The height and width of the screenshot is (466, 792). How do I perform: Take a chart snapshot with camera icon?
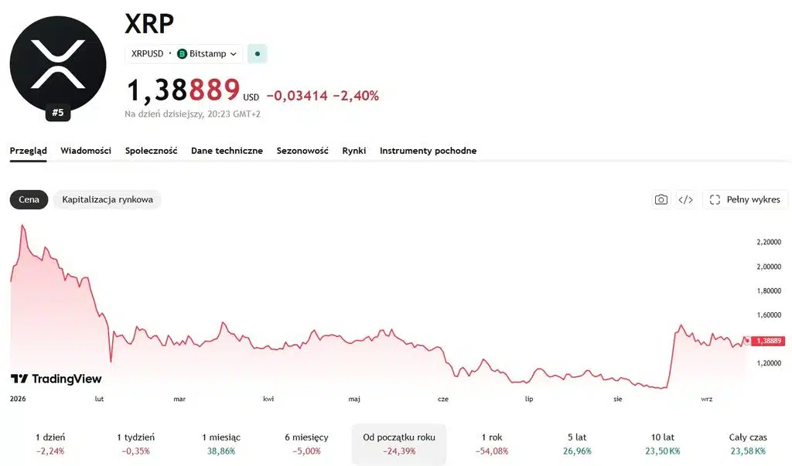[x=661, y=199]
